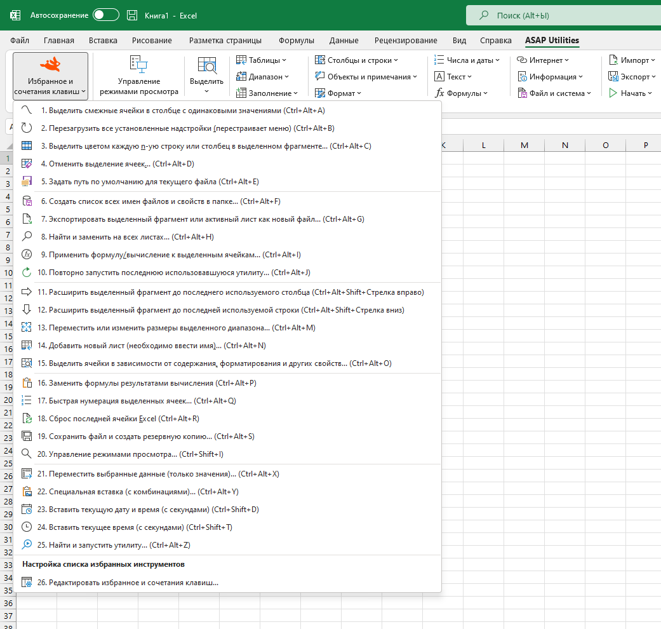661x629 pixels.
Task: Click deselect cells icon of item 4
Action: (x=27, y=164)
